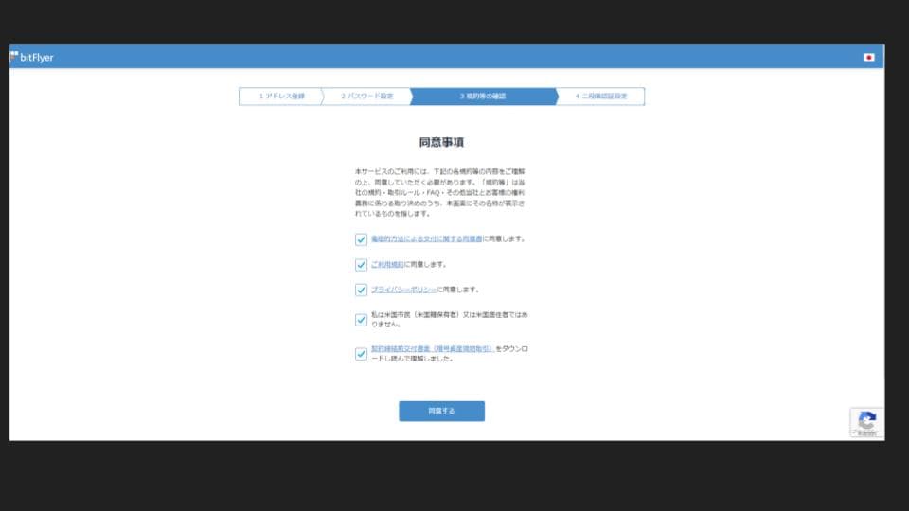Toggle the プライバシーポリシー agreement checkbox
The height and width of the screenshot is (511, 909).
361,290
